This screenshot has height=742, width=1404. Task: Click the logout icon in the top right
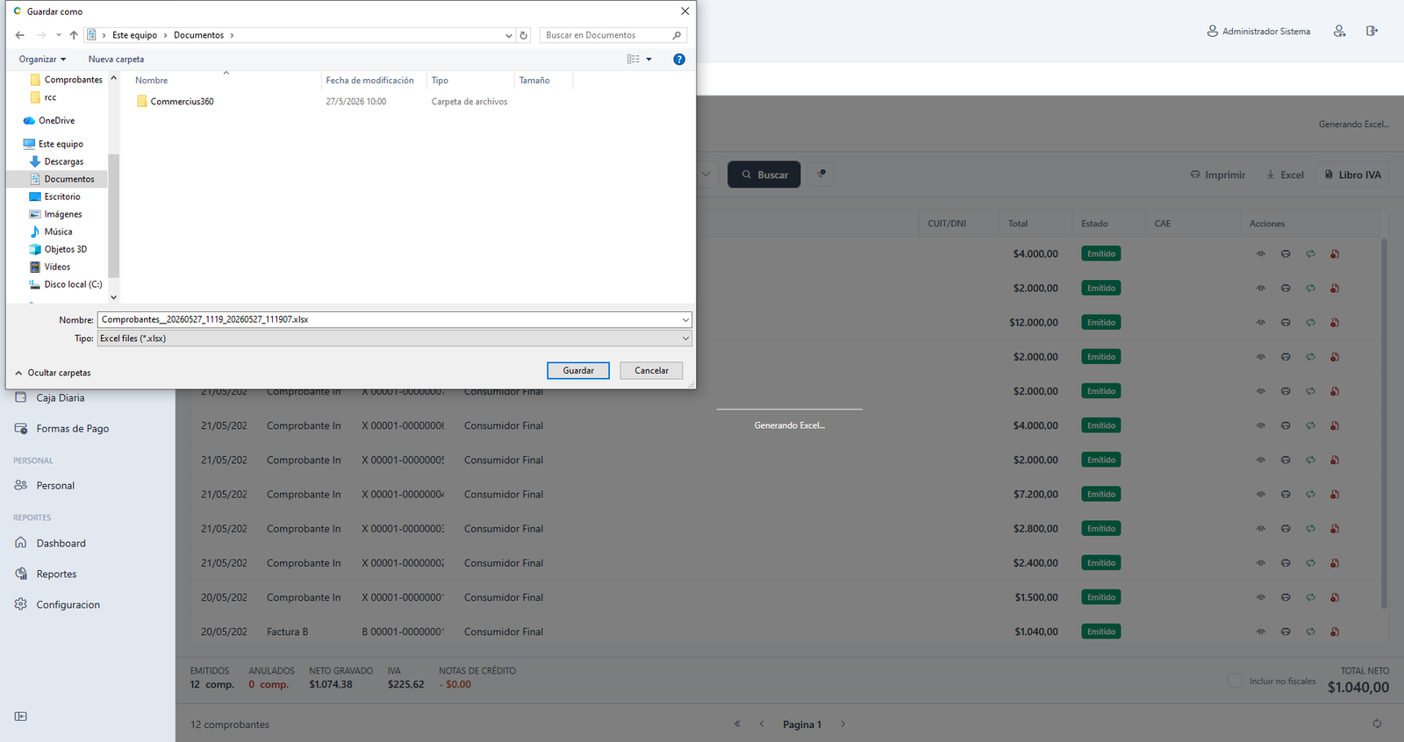[1372, 31]
